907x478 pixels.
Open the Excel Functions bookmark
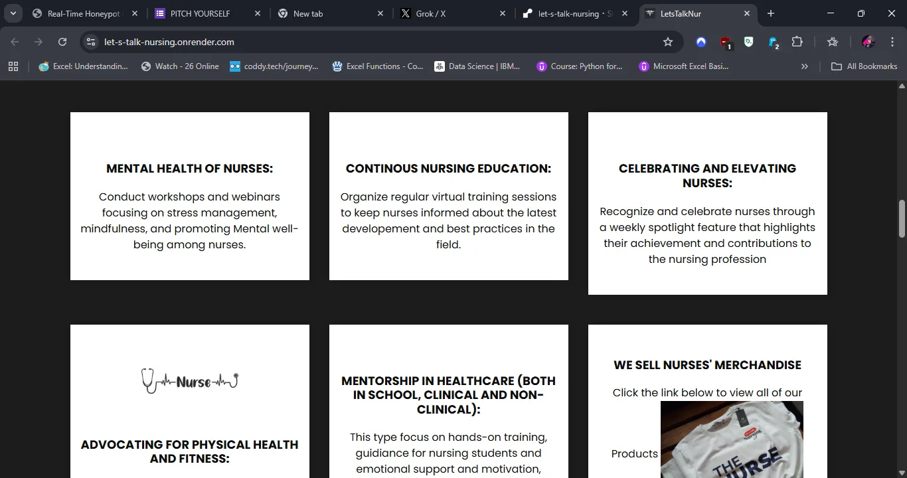click(x=378, y=66)
